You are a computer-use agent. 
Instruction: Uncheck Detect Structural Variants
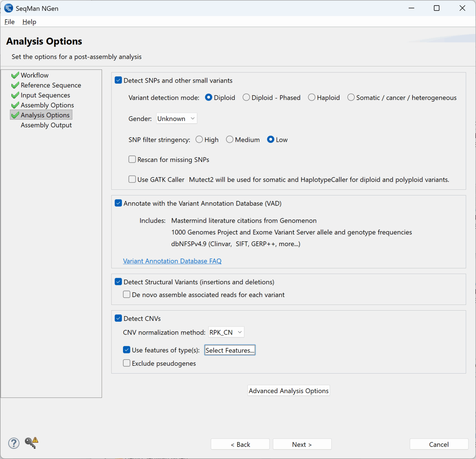118,282
